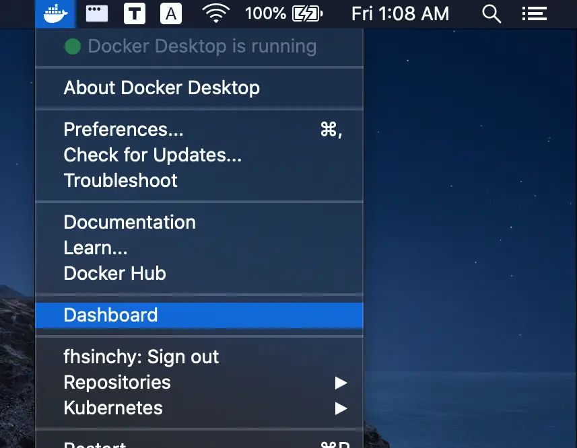The width and height of the screenshot is (577, 448).
Task: Click the green Docker running status dot
Action: pos(72,46)
